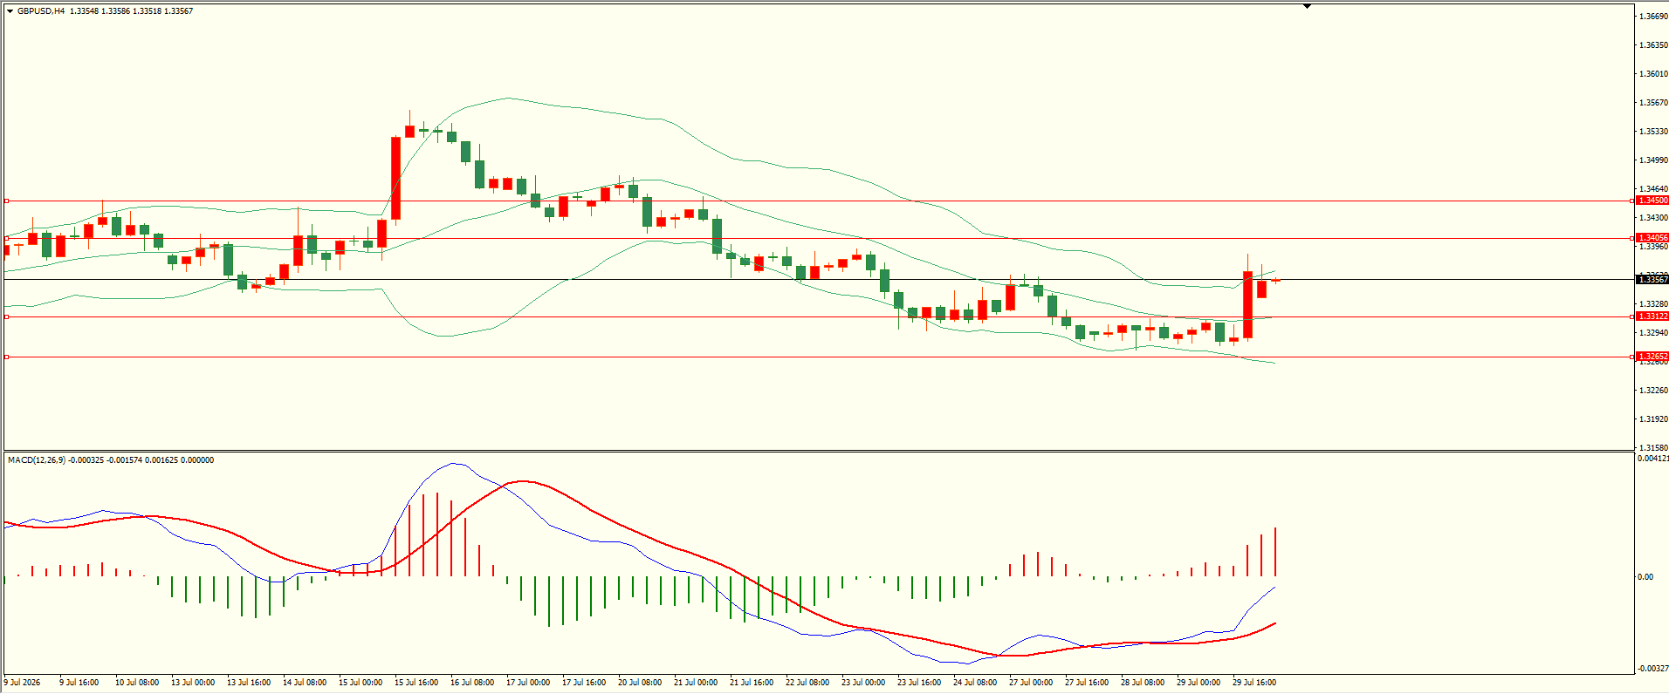Click the MACD 0.00 level scale label
This screenshot has width=1669, height=694.
1645,577
